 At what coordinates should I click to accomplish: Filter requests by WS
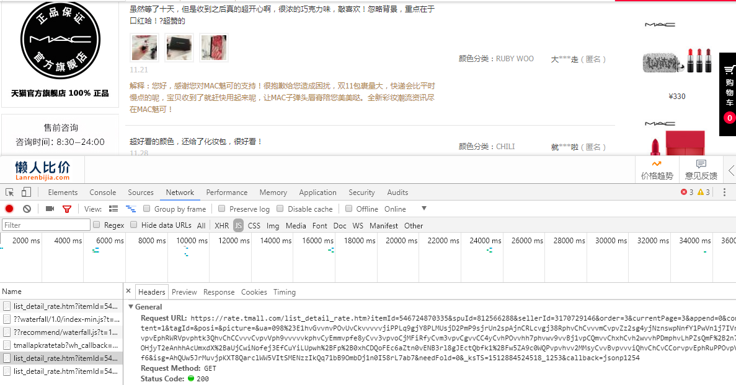[358, 226]
